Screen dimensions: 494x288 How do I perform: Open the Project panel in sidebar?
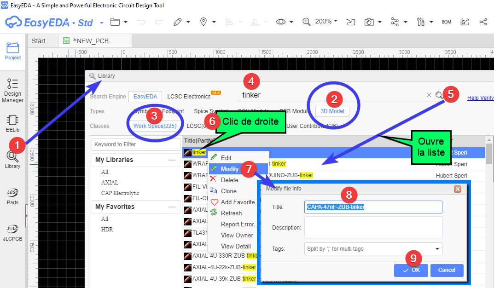click(13, 52)
